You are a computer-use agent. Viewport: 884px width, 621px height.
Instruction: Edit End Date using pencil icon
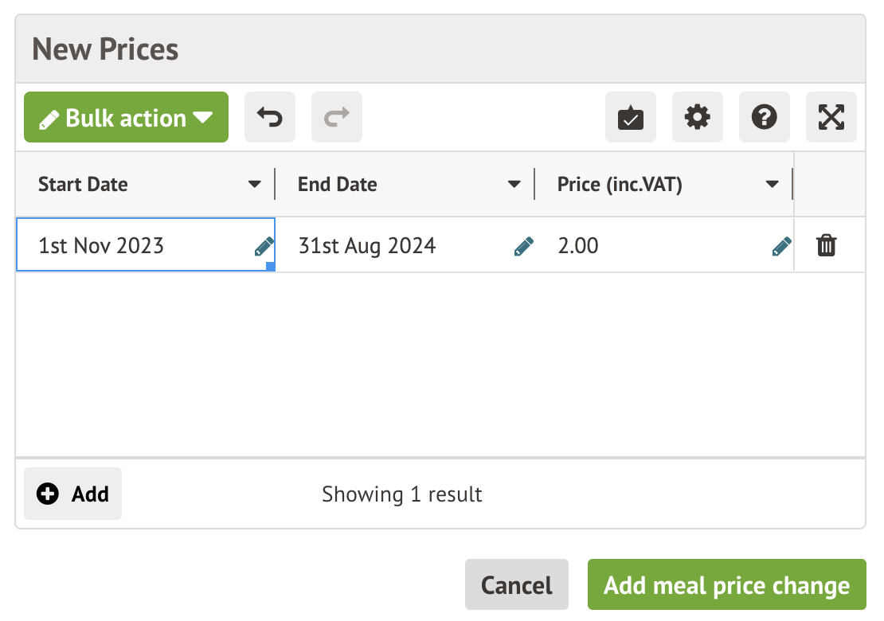point(523,246)
